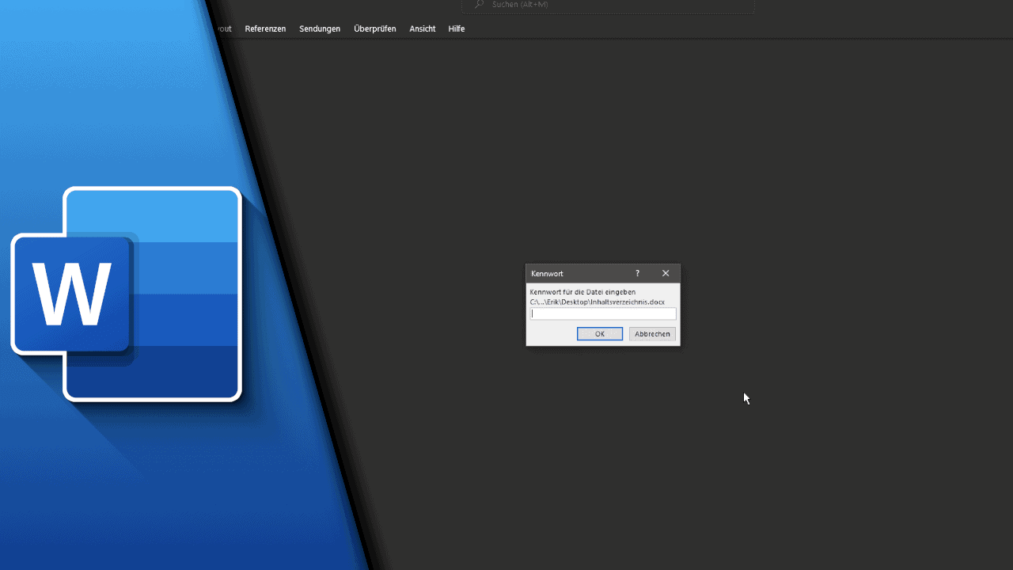1013x570 pixels.
Task: Focus the Kennwort password field
Action: coord(603,313)
